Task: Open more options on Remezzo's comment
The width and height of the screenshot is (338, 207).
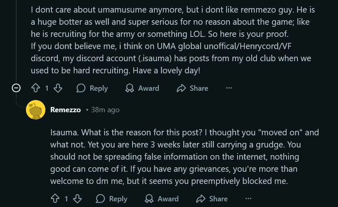Action: pyautogui.click(x=248, y=198)
